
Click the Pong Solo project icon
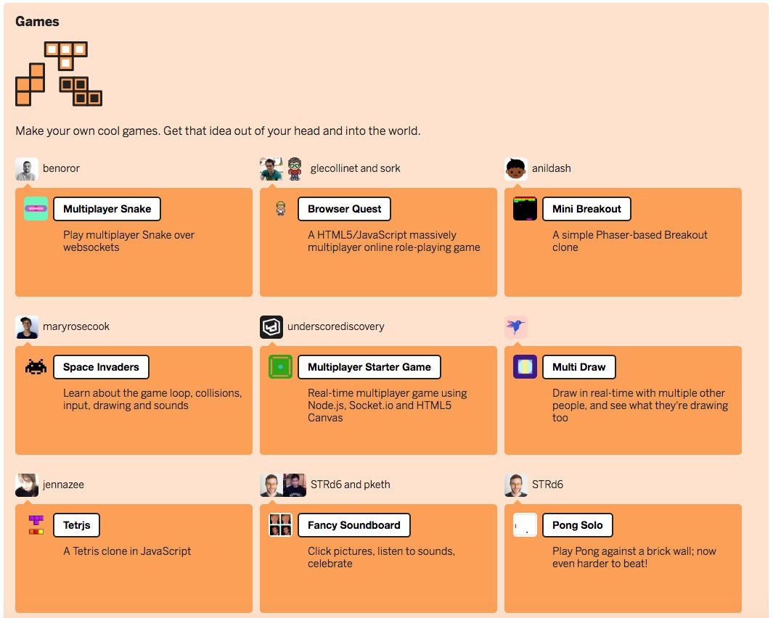pyautogui.click(x=524, y=524)
